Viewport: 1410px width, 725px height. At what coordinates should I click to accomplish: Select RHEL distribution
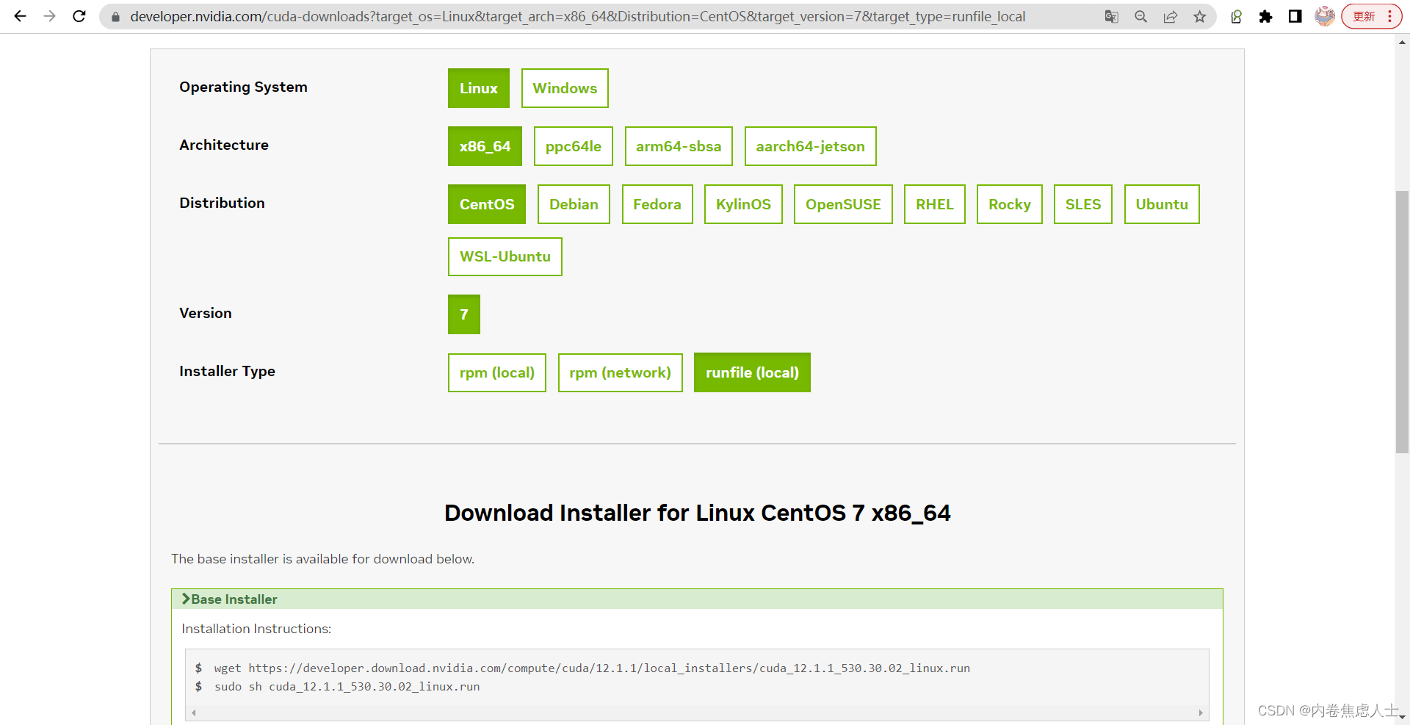click(934, 204)
